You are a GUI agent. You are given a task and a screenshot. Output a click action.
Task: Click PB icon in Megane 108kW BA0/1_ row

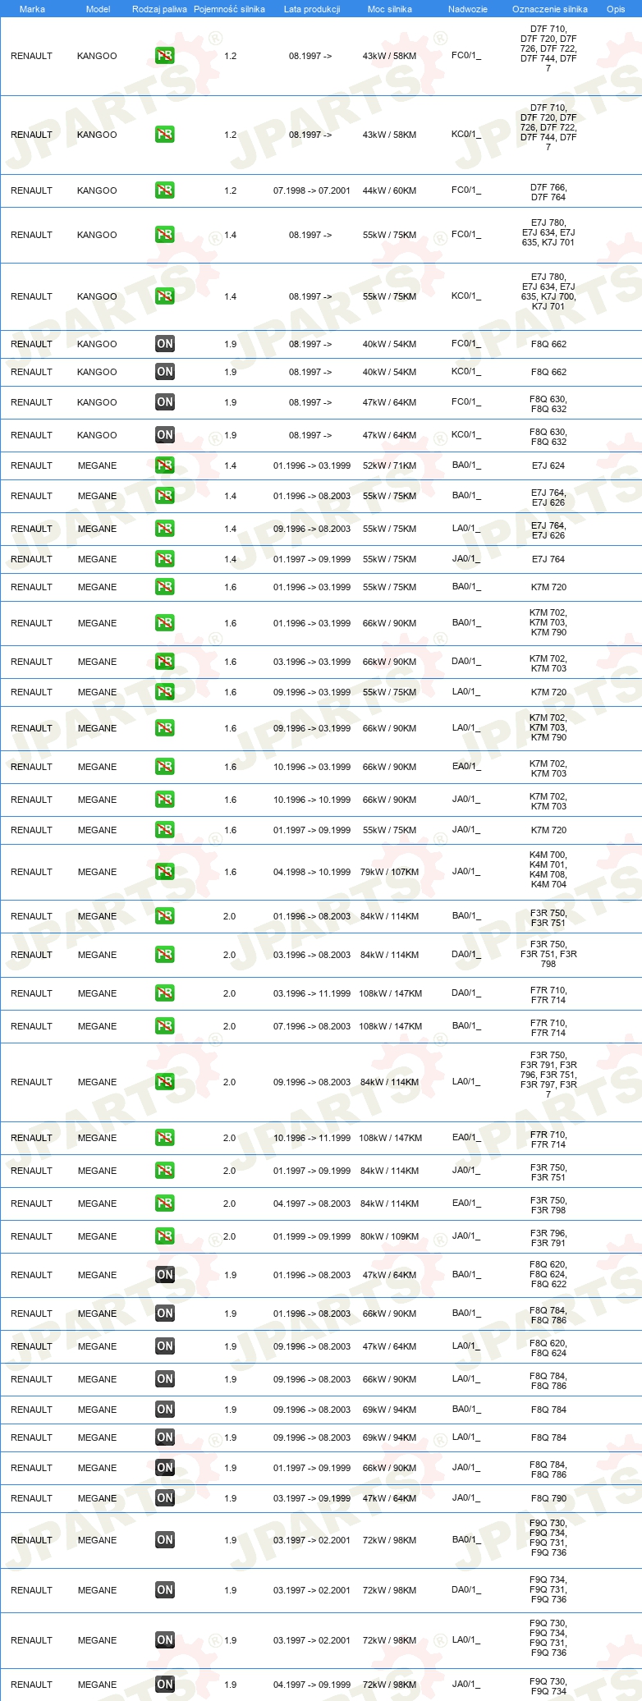click(164, 1026)
